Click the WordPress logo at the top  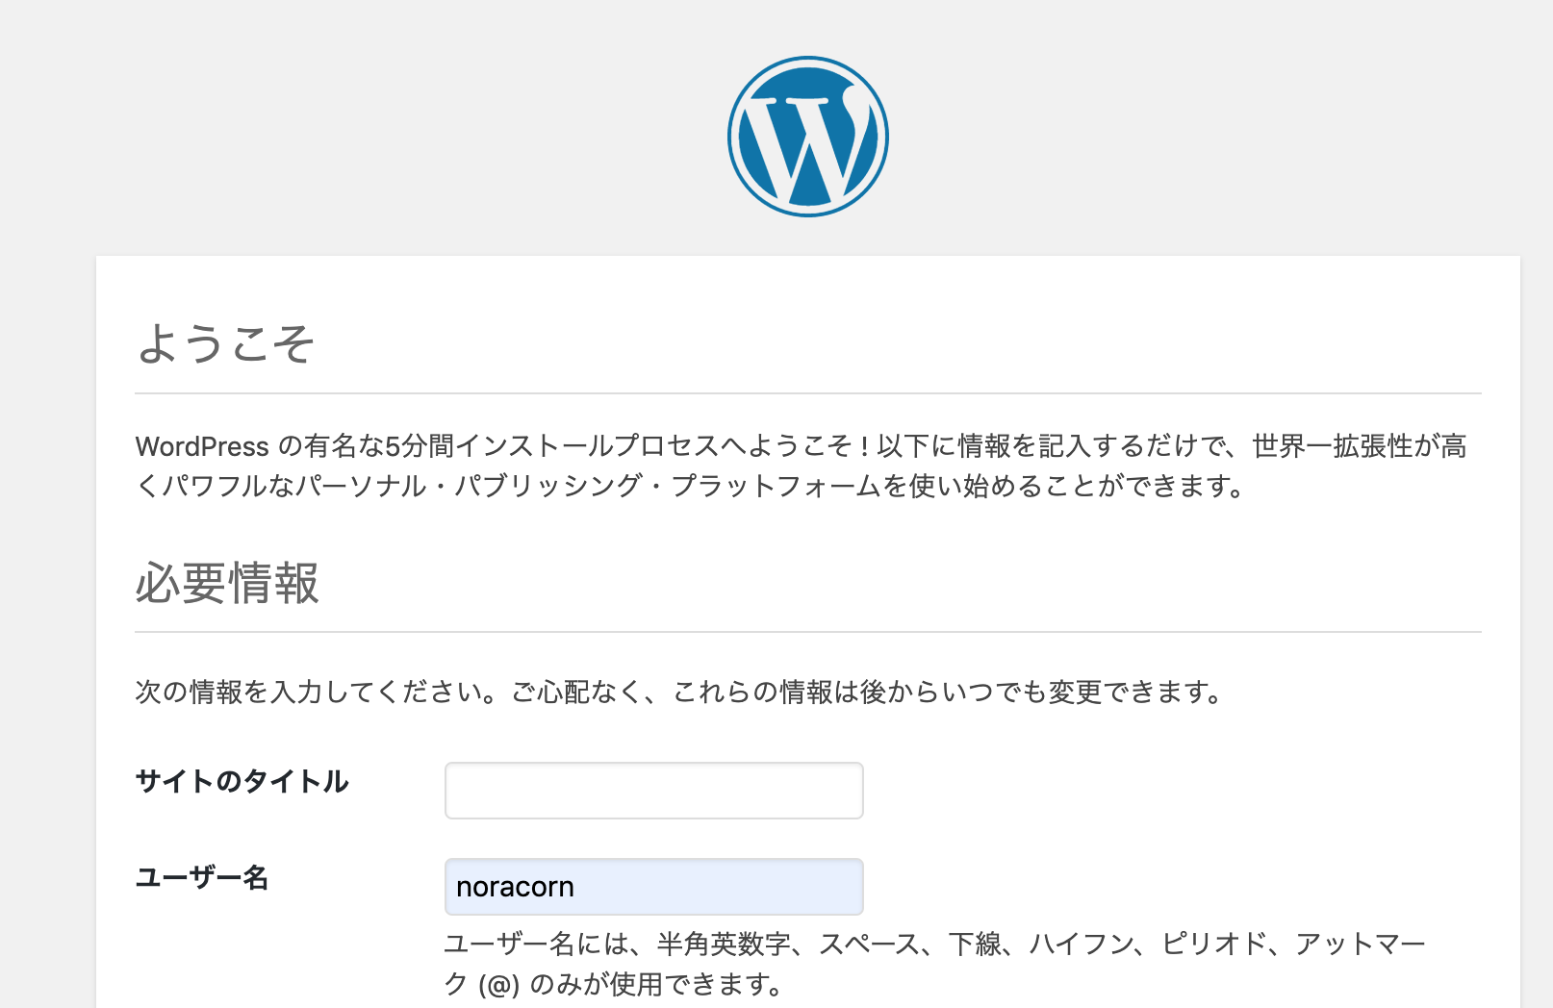[x=808, y=137]
